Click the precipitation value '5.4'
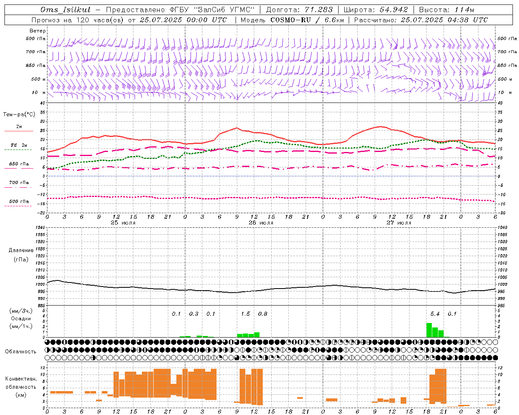This screenshot has height=415, width=519. (435, 314)
